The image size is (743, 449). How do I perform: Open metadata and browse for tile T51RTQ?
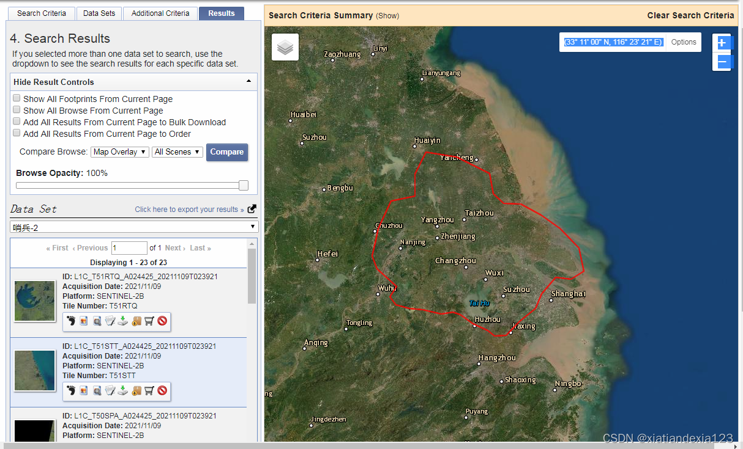[110, 321]
